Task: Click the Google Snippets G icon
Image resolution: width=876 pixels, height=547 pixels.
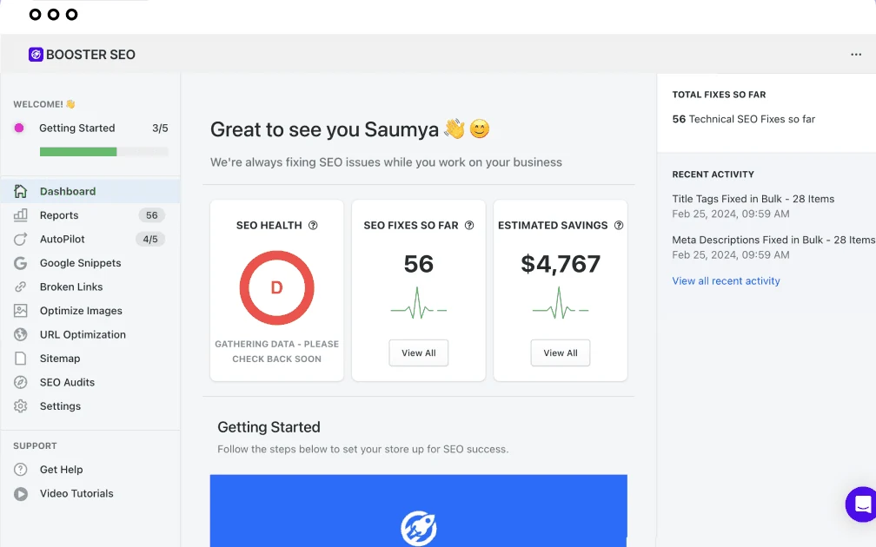Action: pyautogui.click(x=21, y=263)
